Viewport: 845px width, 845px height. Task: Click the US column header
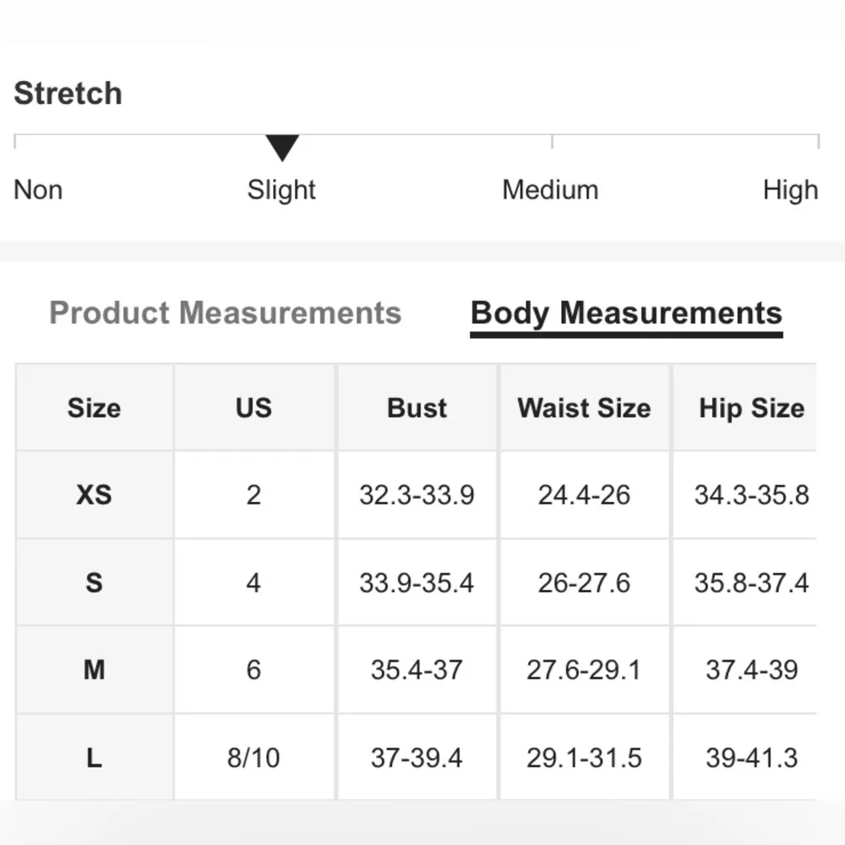[x=253, y=408]
